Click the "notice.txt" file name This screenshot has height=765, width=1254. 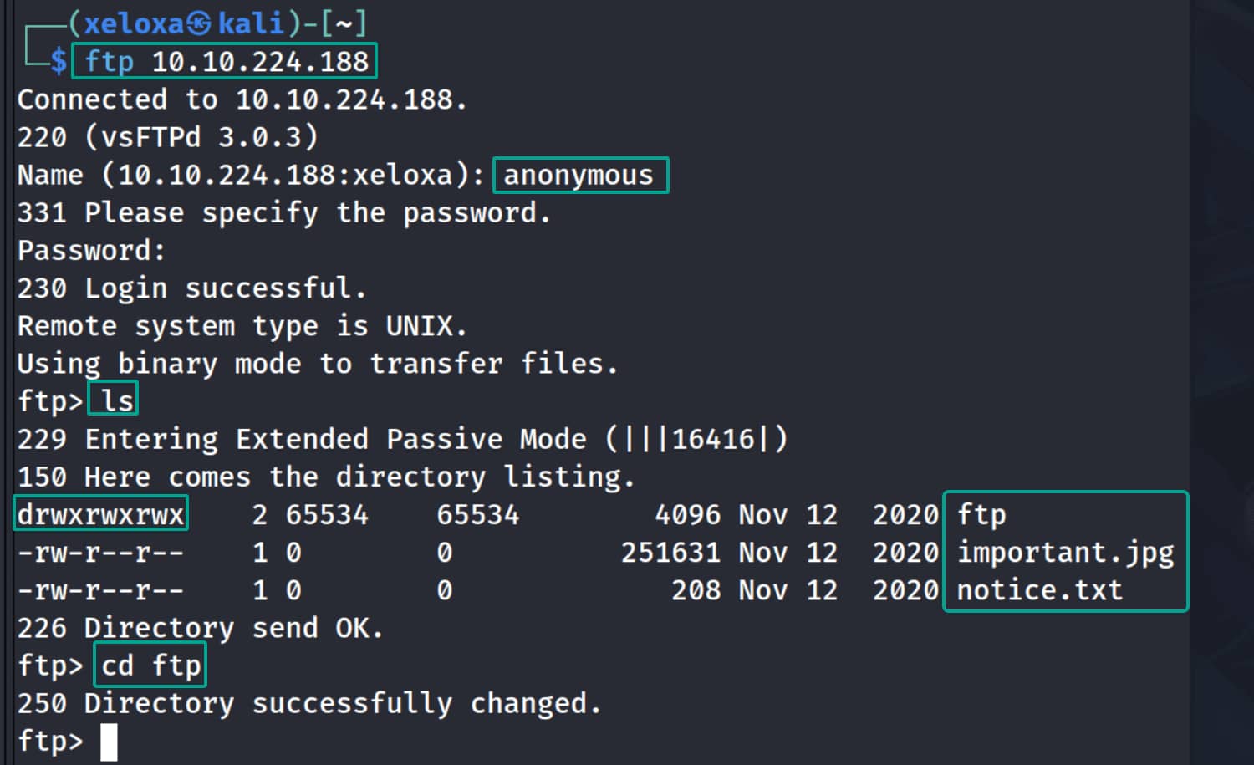[x=1039, y=590]
